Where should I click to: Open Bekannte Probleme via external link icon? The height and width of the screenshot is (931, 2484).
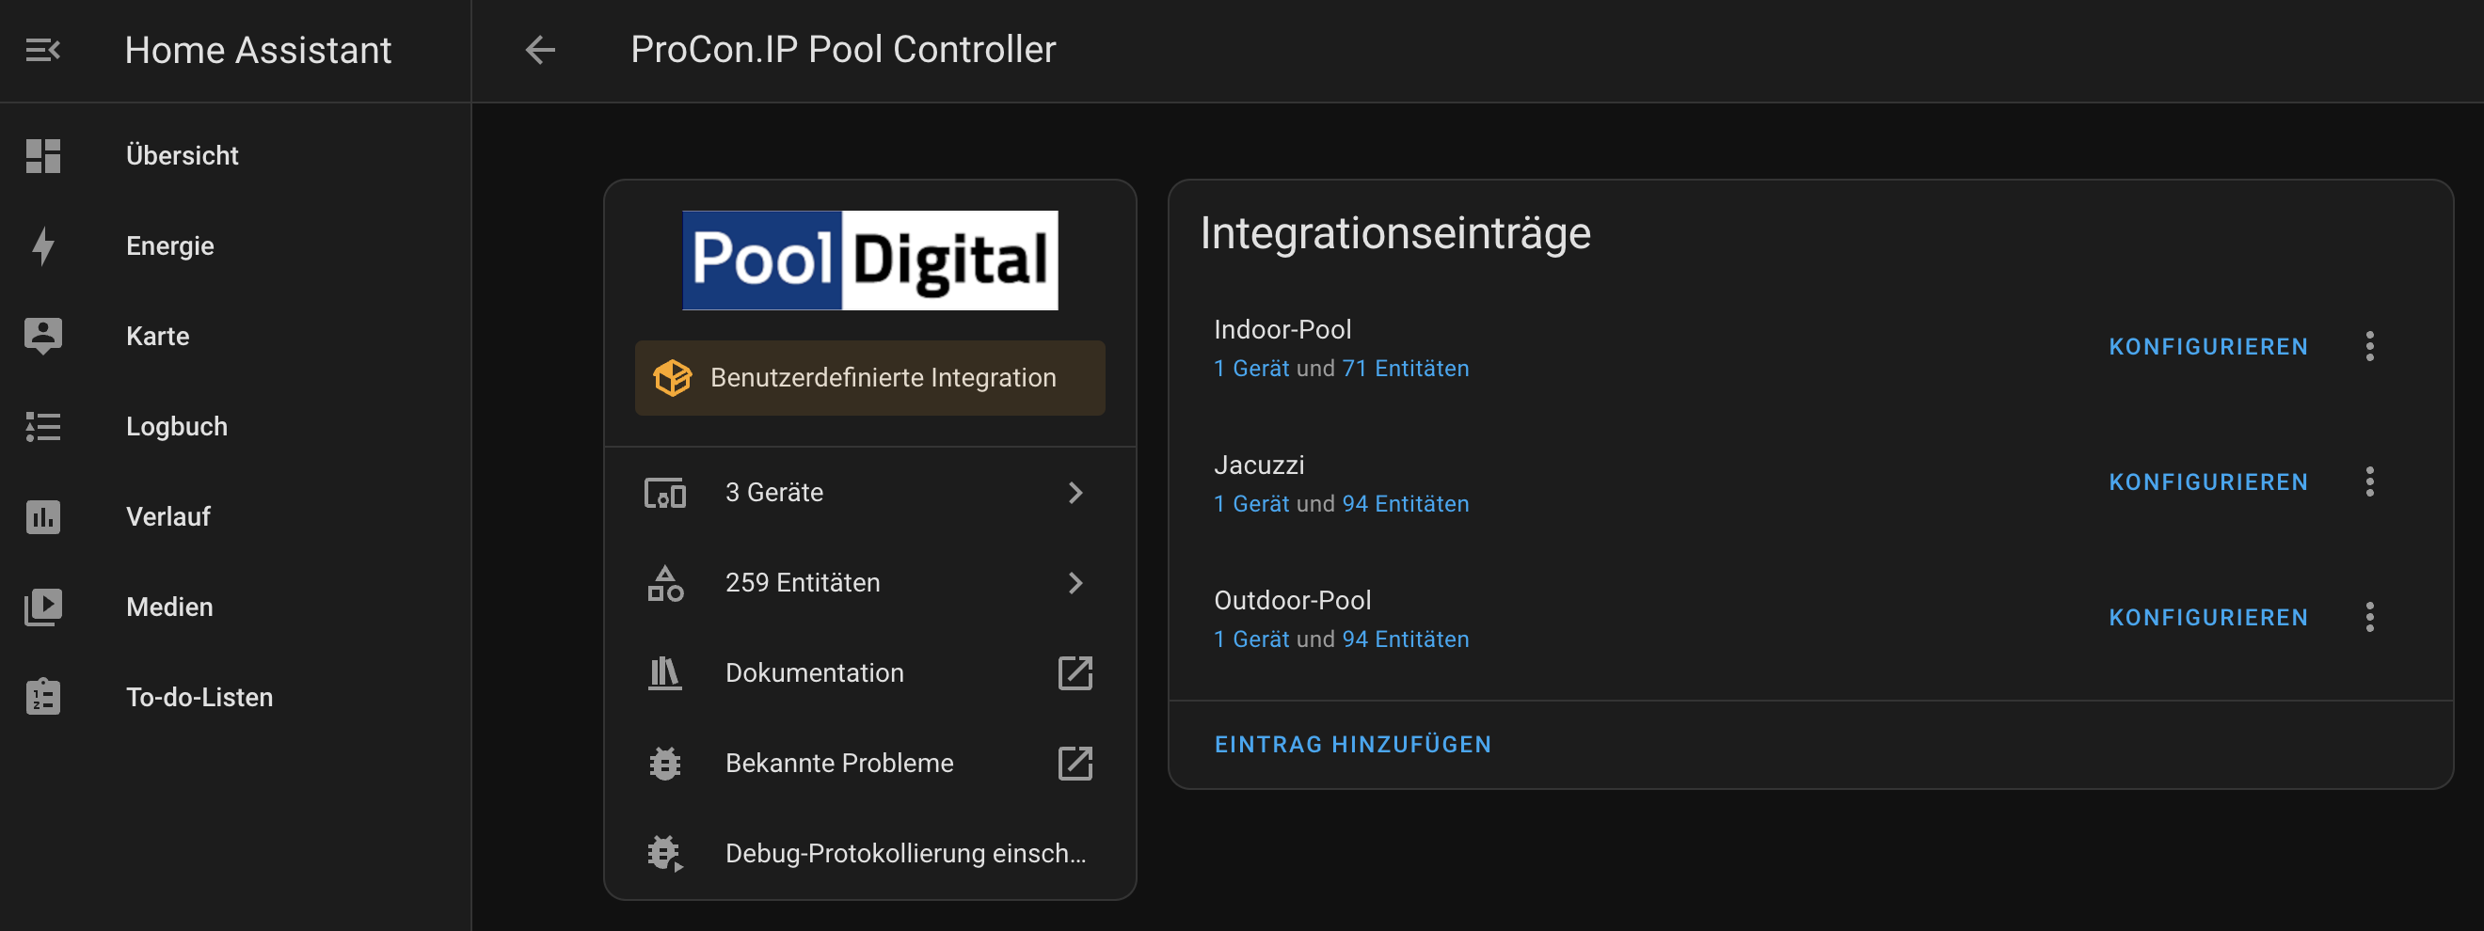point(1075,764)
